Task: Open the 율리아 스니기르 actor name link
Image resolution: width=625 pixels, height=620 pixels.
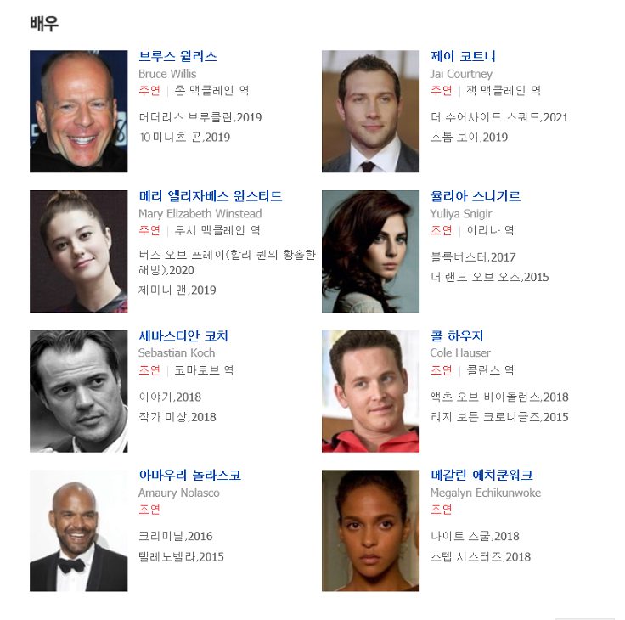Action: click(476, 196)
